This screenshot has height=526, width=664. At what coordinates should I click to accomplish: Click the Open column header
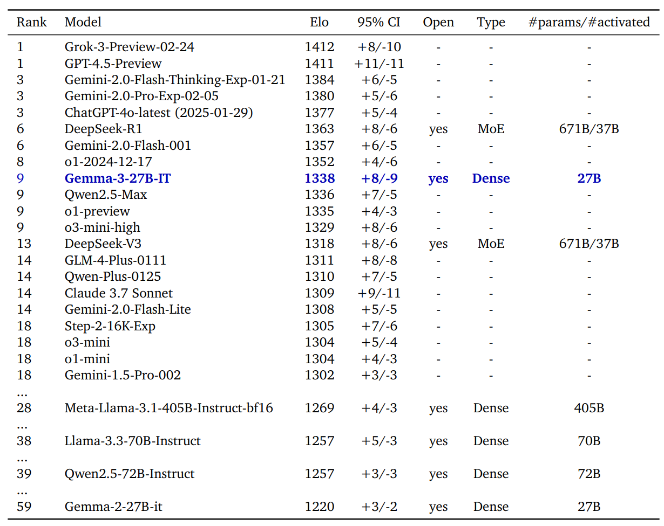(x=438, y=23)
